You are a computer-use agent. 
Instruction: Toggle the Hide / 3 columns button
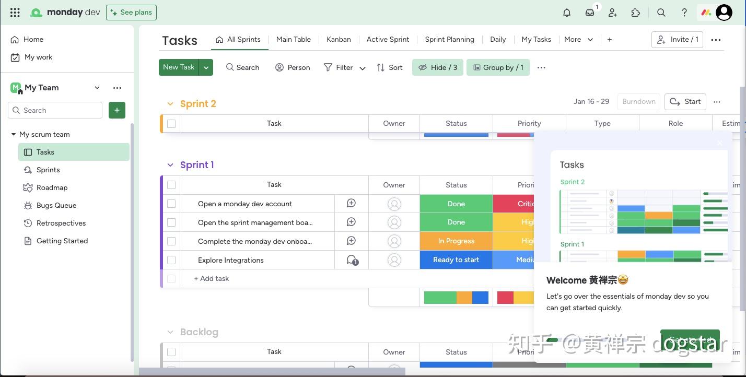point(438,67)
